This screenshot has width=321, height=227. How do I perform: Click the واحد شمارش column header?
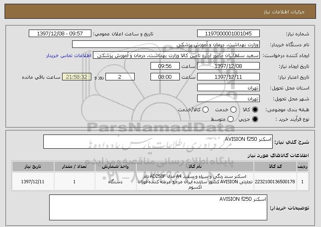(115, 167)
